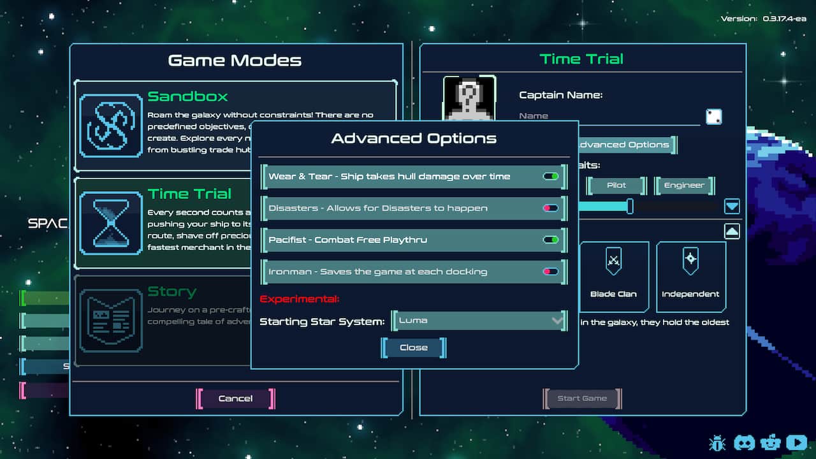Select the Engineer trait
816x459 pixels.
tap(685, 186)
